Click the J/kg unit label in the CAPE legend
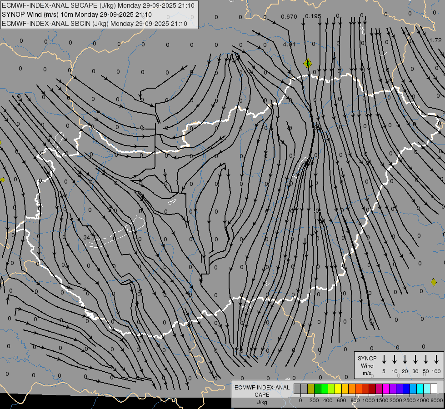This screenshot has height=409, width=445. [x=262, y=402]
